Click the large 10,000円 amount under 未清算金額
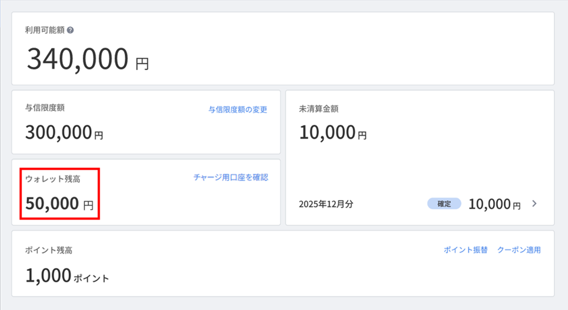Image resolution: width=568 pixels, height=310 pixels. click(x=333, y=133)
